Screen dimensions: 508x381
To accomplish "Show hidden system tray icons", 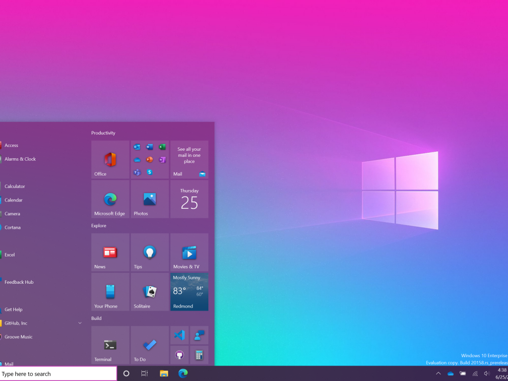I will (438, 374).
